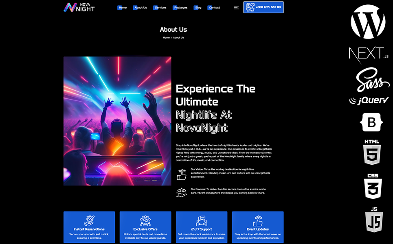Click the 24/7 Support card
The image size is (393, 244).
[x=202, y=227]
